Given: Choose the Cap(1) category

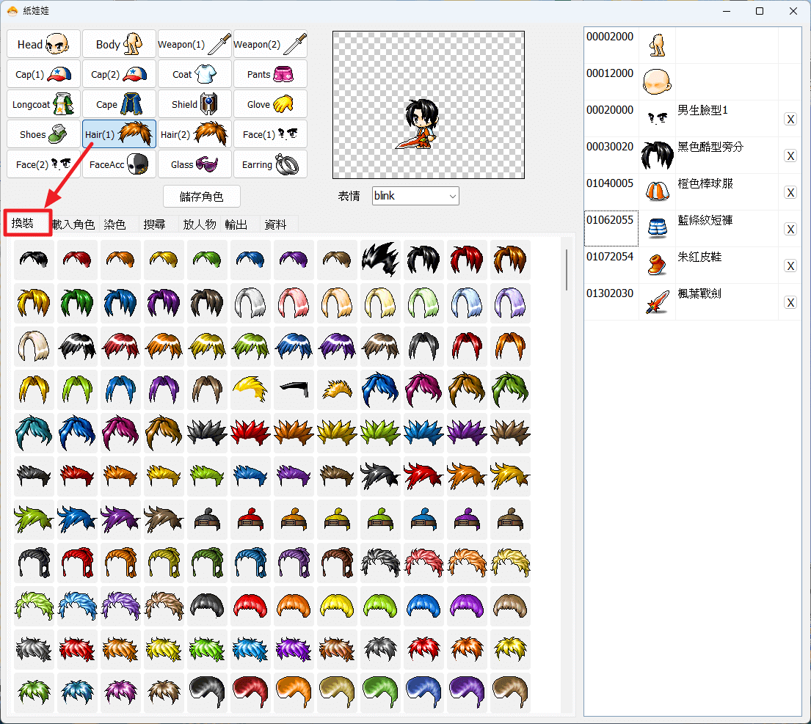Looking at the screenshot, I should 43,74.
